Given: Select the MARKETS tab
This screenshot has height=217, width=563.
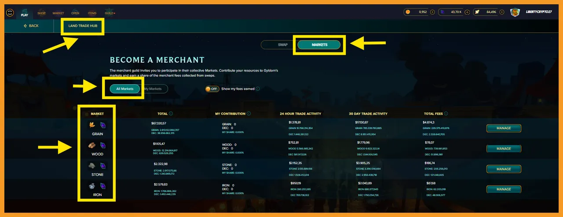Looking at the screenshot, I should pyautogui.click(x=319, y=45).
